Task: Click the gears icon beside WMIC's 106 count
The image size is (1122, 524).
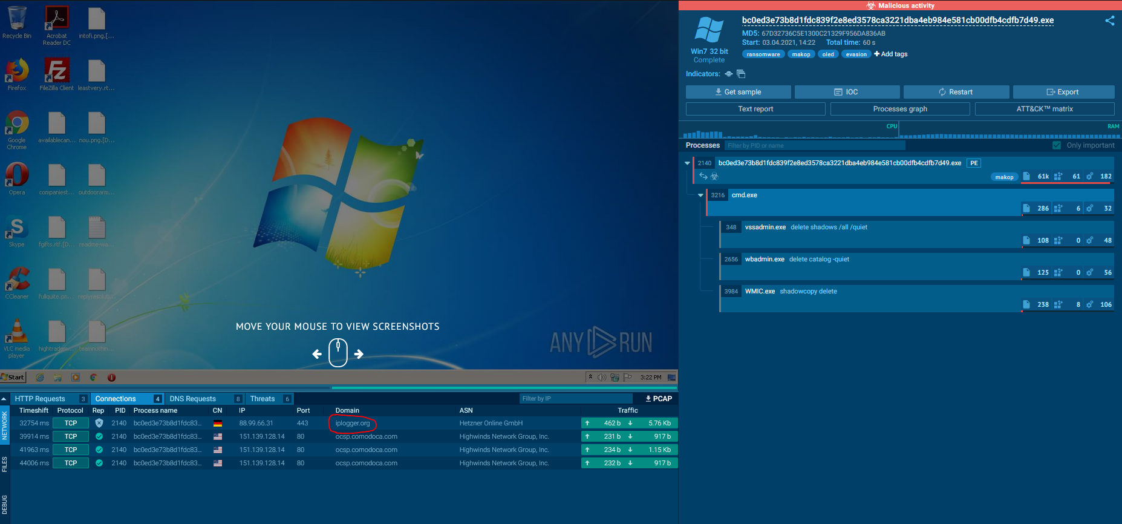Action: [x=1089, y=304]
